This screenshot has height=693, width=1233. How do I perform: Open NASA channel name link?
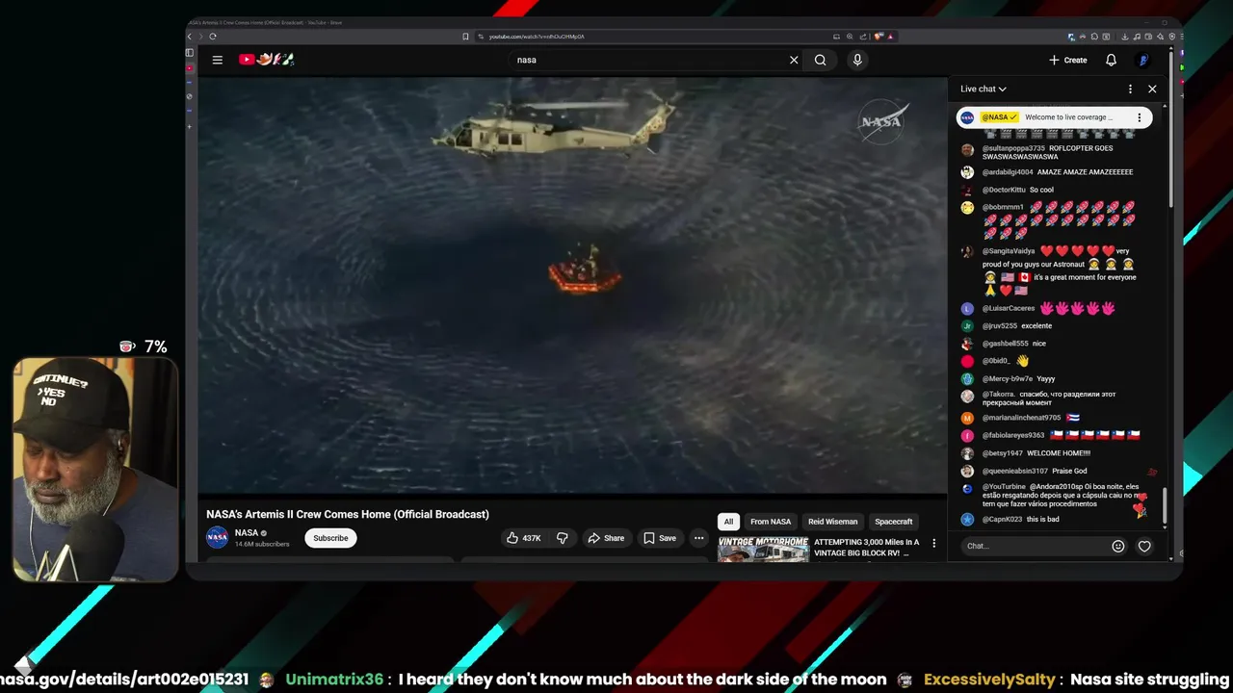click(x=247, y=532)
